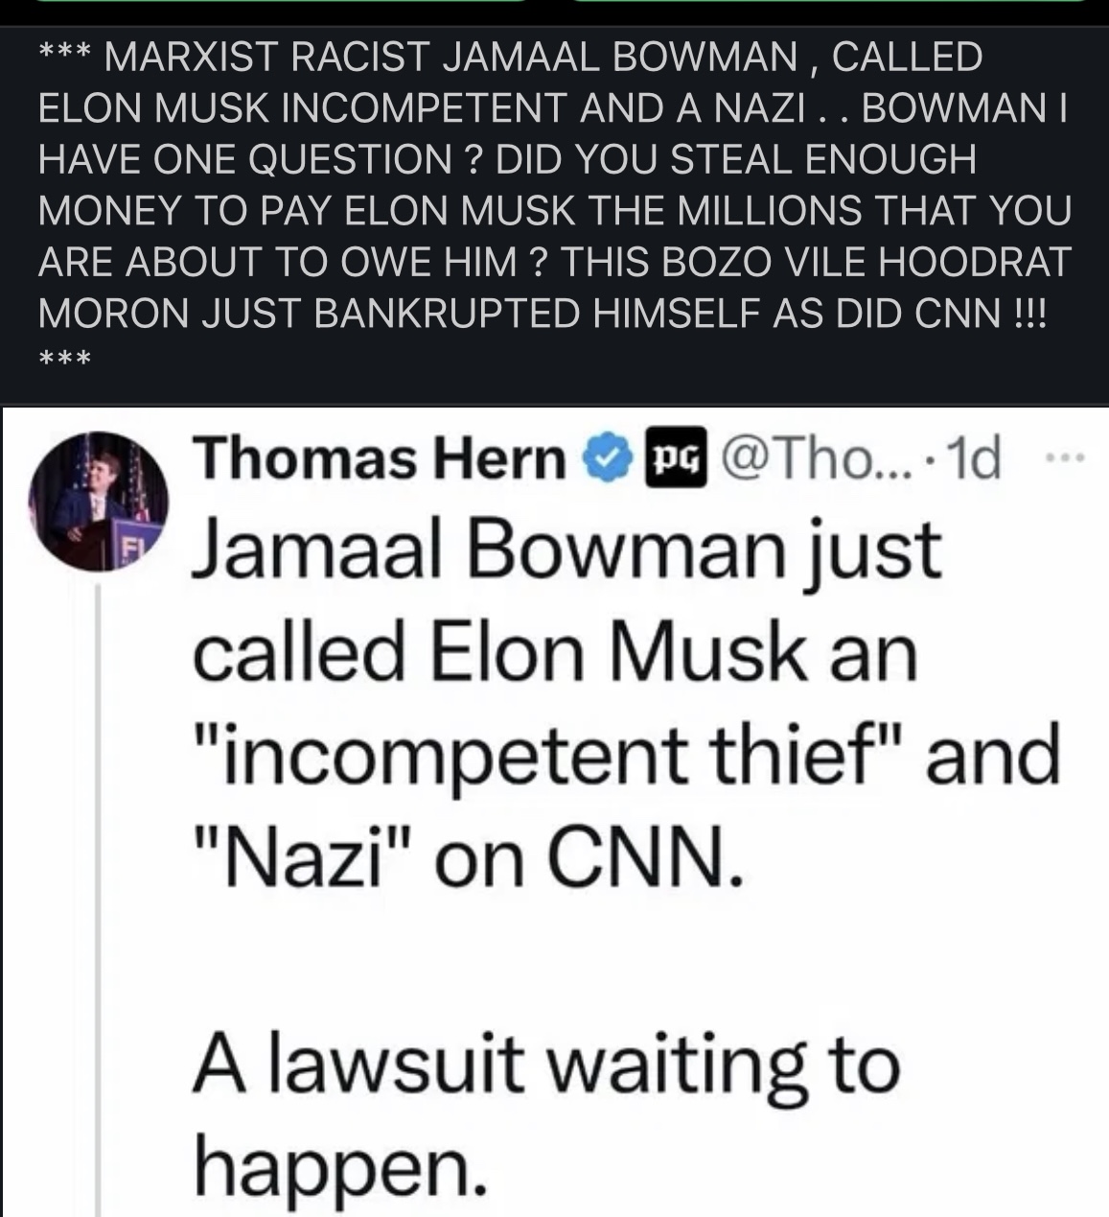Click the caption line starting "HAVE ONE QUESTION"
Viewport: 1109px width, 1217px height.
tap(506, 159)
